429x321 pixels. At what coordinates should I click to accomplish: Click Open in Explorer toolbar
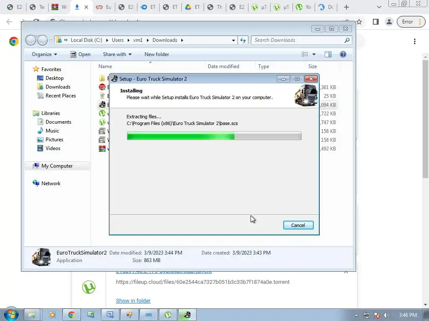(x=80, y=54)
